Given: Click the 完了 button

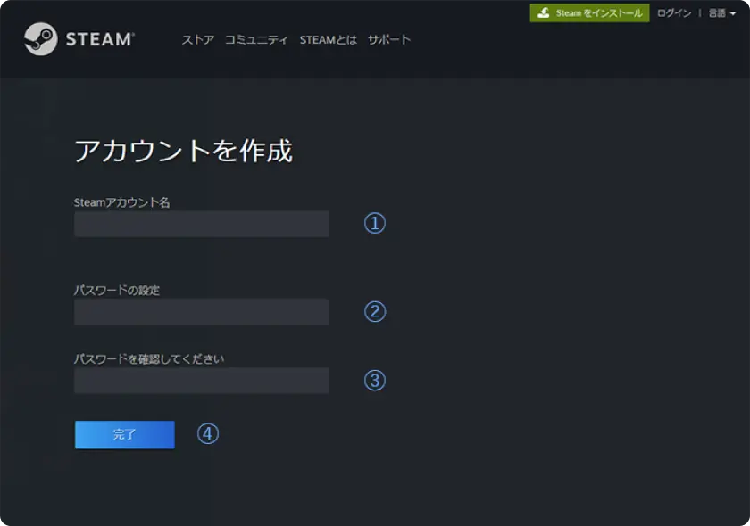Looking at the screenshot, I should tap(125, 435).
